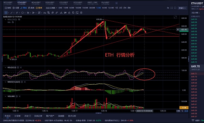Select the Aa text annotation tool

point(45,13)
